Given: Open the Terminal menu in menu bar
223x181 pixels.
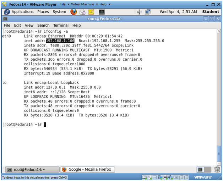Looking at the screenshot, I should click(61, 25).
